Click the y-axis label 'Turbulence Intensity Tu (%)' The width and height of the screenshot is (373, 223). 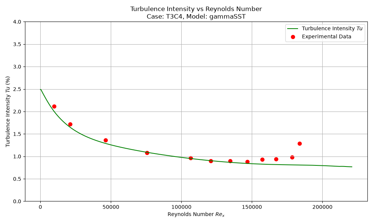tap(8, 111)
